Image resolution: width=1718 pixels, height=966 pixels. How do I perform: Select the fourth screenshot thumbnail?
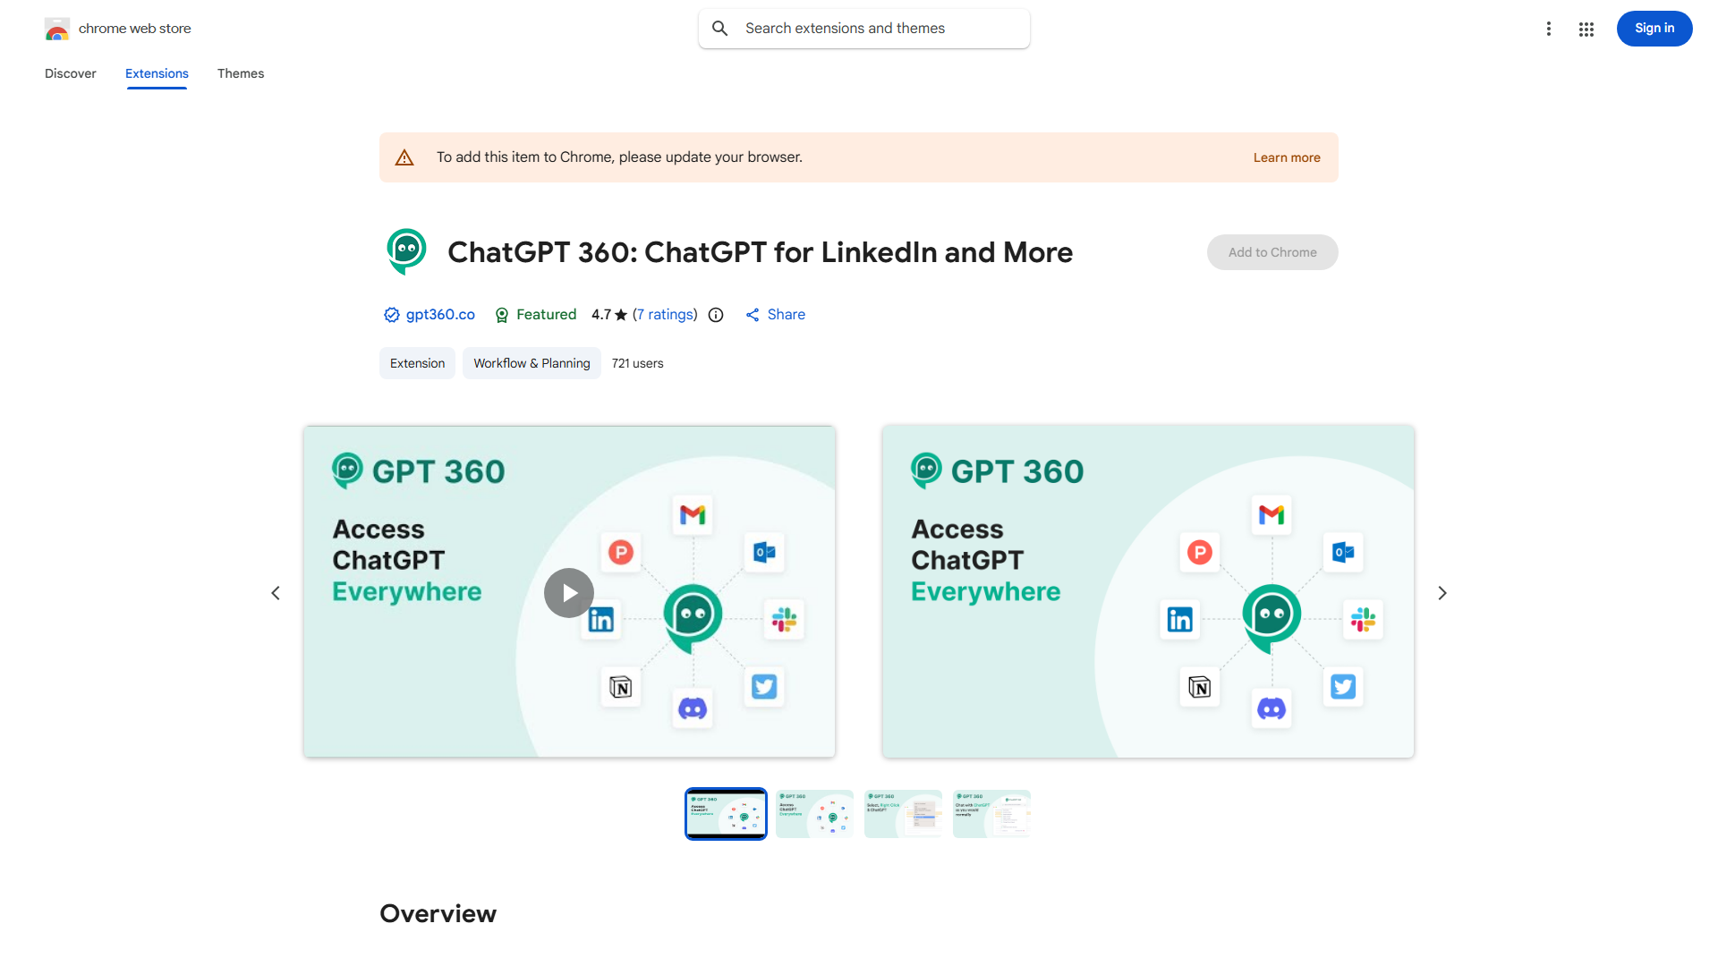pyautogui.click(x=991, y=813)
